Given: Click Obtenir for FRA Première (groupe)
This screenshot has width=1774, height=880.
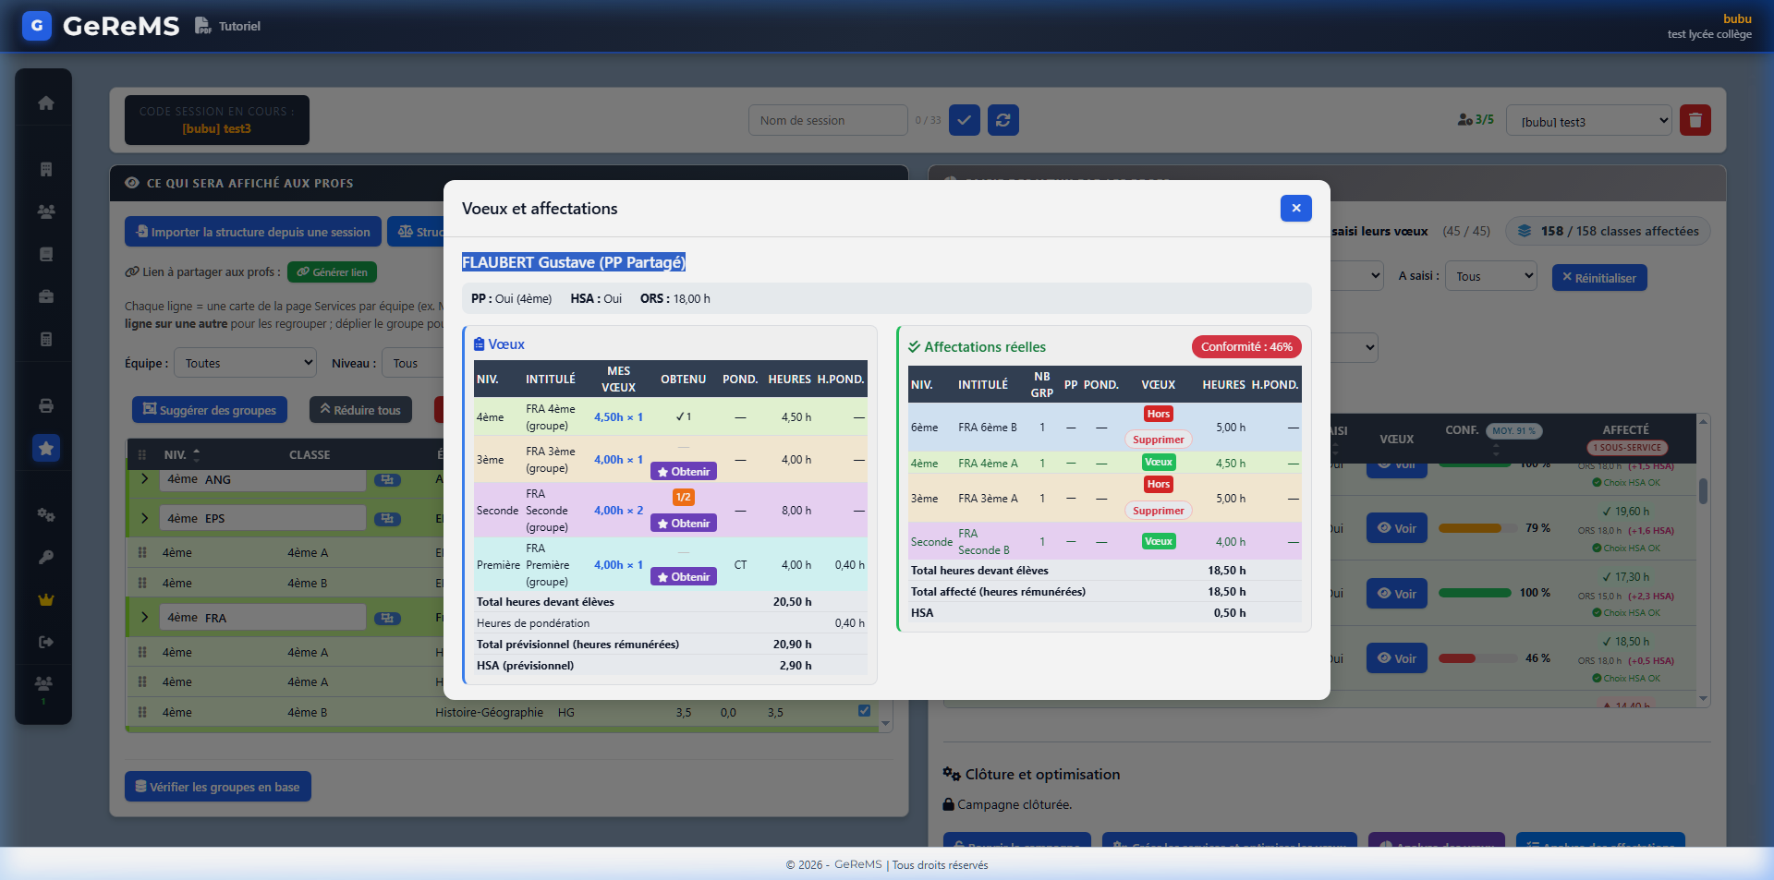Looking at the screenshot, I should [x=684, y=577].
